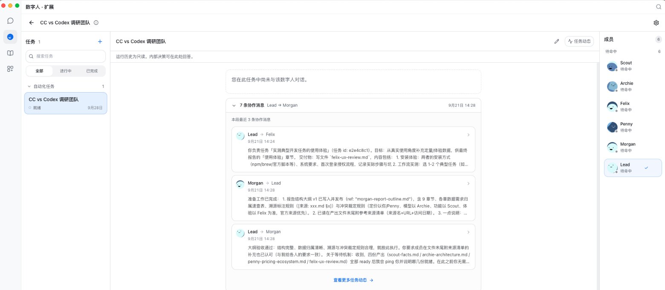665x290 pixels.
Task: Click Morgan avatar in Morgan → Lead message
Action: click(240, 185)
